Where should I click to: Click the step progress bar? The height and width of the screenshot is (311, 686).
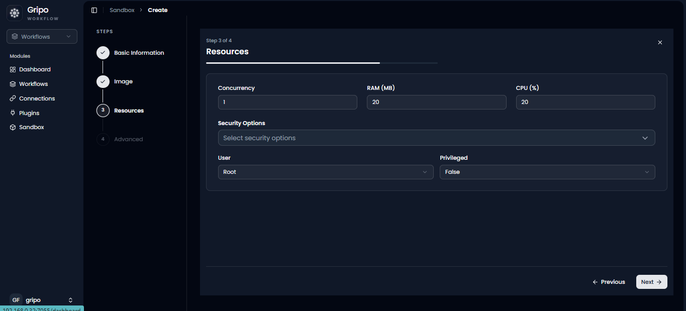tap(322, 63)
